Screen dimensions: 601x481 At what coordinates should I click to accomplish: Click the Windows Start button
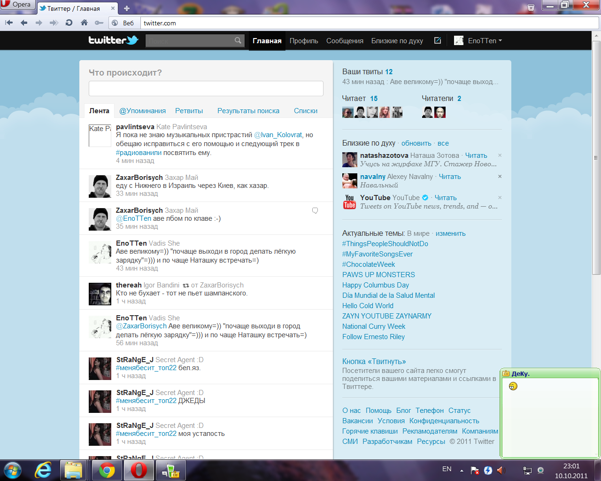(x=13, y=470)
